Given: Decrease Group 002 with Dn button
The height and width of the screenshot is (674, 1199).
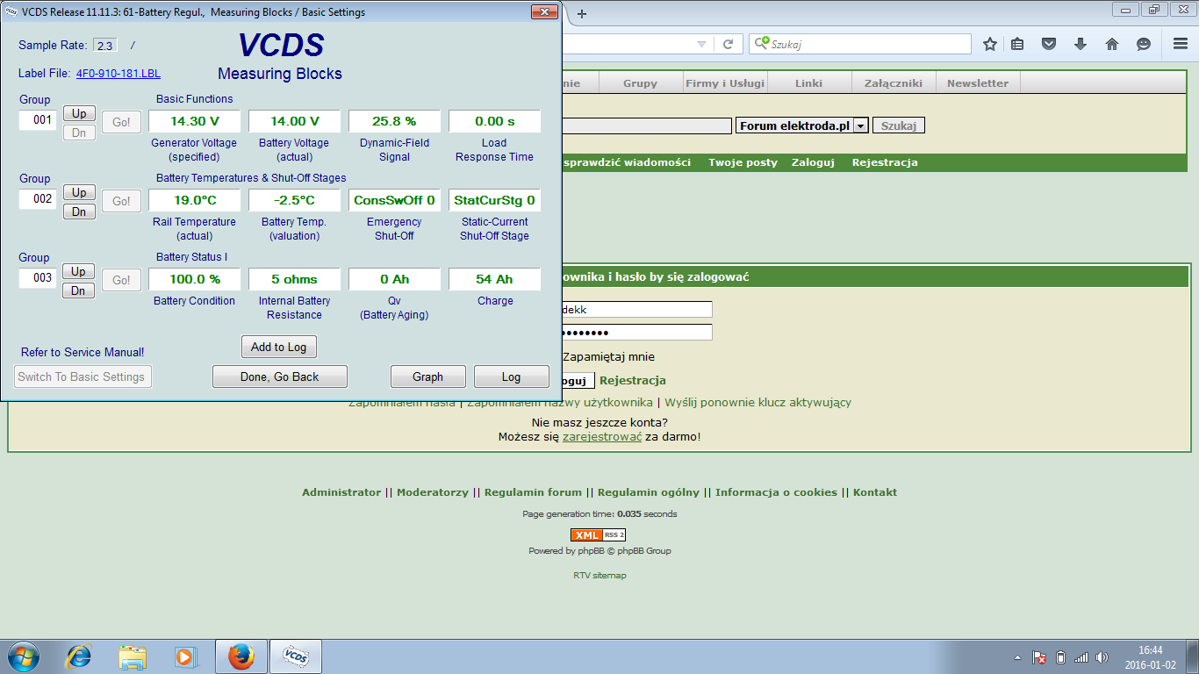Looking at the screenshot, I should click(x=79, y=212).
